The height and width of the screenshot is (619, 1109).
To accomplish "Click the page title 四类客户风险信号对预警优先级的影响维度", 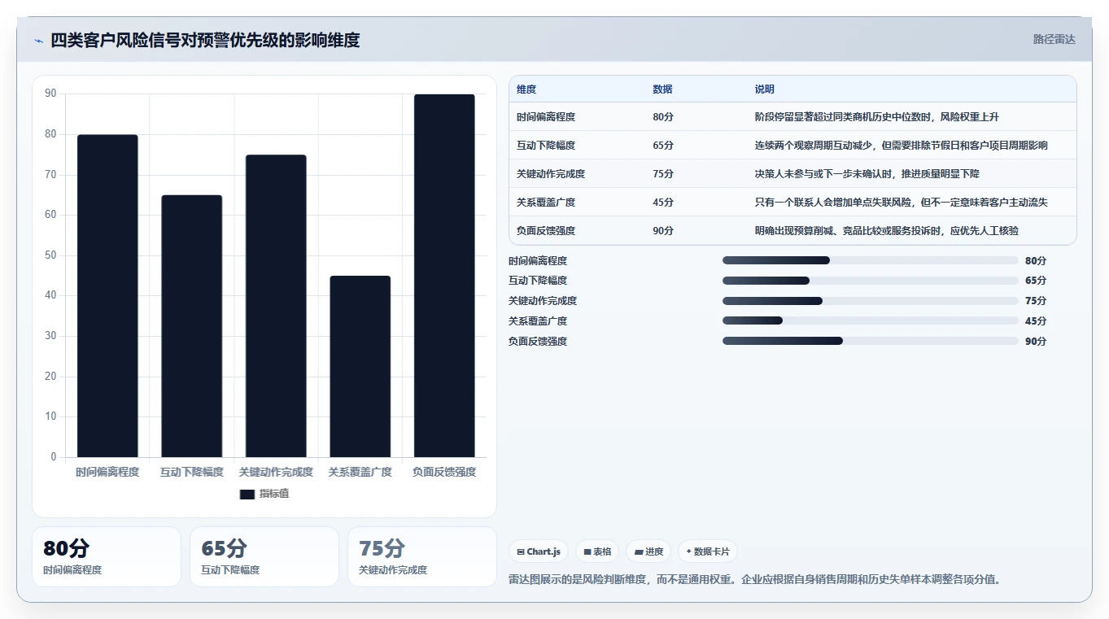I will 205,40.
